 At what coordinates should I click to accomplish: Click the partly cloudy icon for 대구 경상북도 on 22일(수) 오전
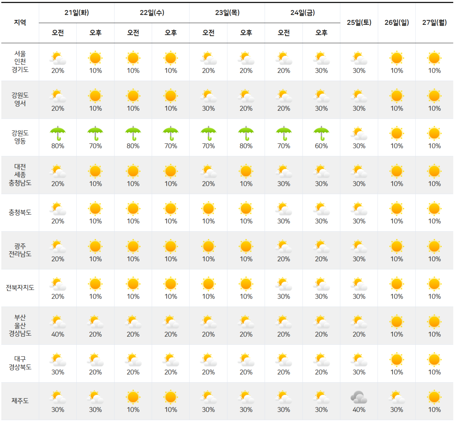[133, 360]
